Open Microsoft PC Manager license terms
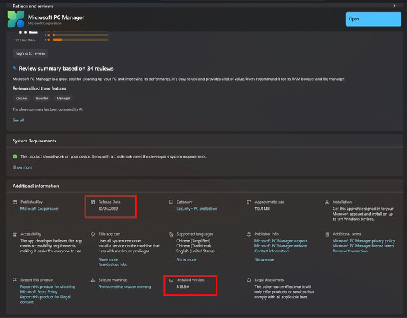 [x=363, y=246]
